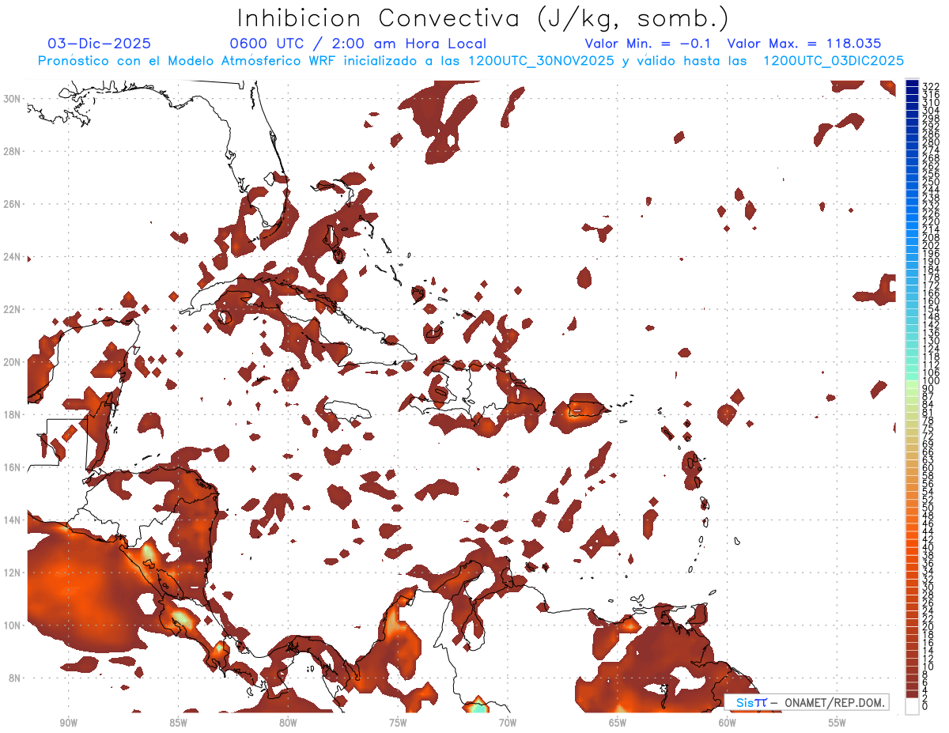Click the colorbar value '60'
The width and height of the screenshot is (949, 733).
(x=928, y=467)
